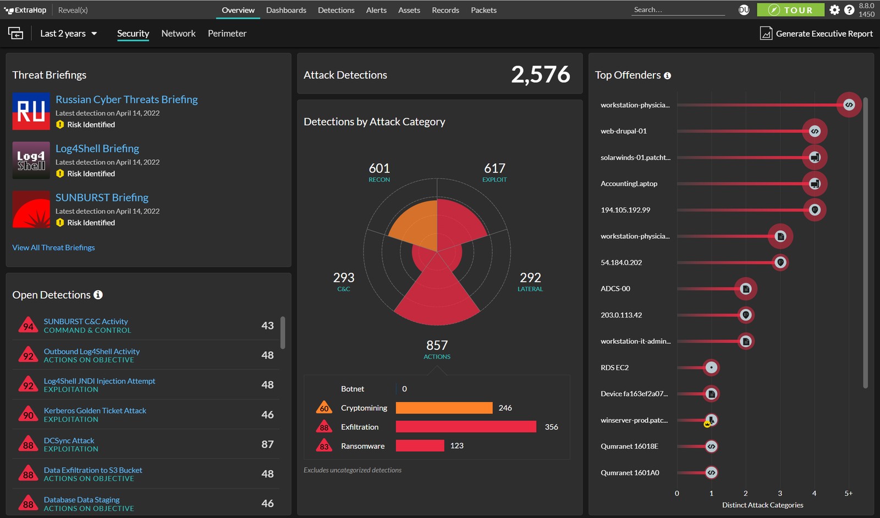
Task: Click the 601 RECON category label
Action: click(379, 172)
